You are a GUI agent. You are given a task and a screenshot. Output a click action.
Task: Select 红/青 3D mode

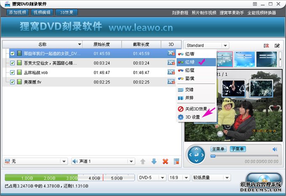coord(196,54)
